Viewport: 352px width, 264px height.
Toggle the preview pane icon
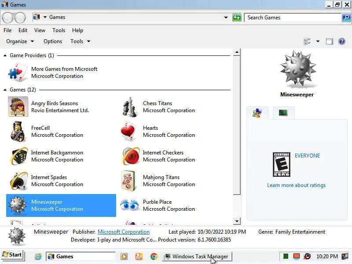point(329,41)
